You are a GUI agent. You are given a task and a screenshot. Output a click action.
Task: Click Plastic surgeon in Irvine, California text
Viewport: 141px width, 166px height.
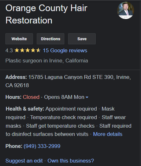tap(47, 61)
